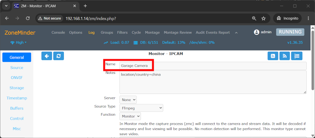Open the Cycle view

pyautogui.click(x=136, y=32)
